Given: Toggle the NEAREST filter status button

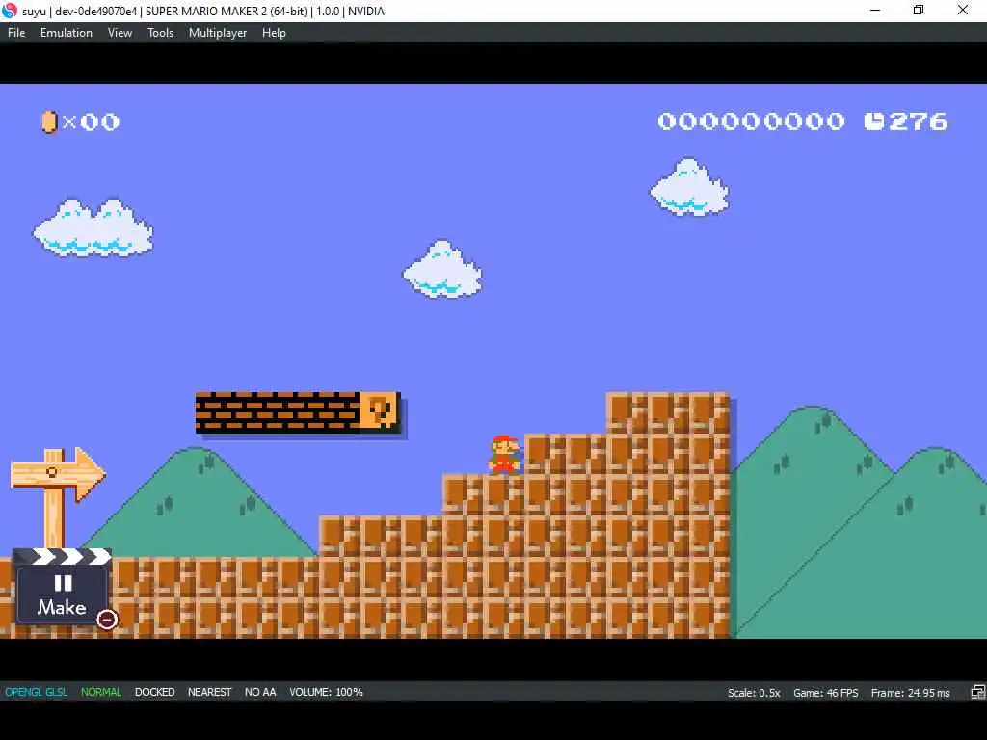Looking at the screenshot, I should [x=209, y=692].
